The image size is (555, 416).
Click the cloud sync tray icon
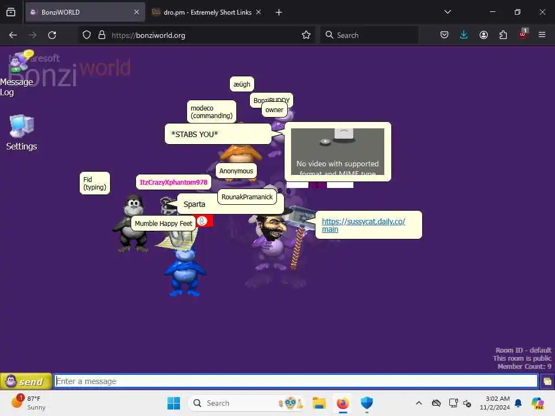pyautogui.click(x=436, y=403)
